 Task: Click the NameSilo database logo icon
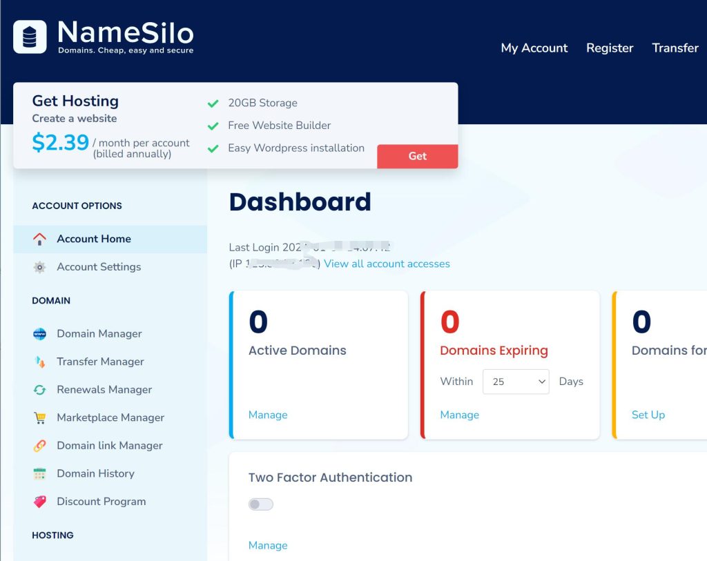point(30,37)
